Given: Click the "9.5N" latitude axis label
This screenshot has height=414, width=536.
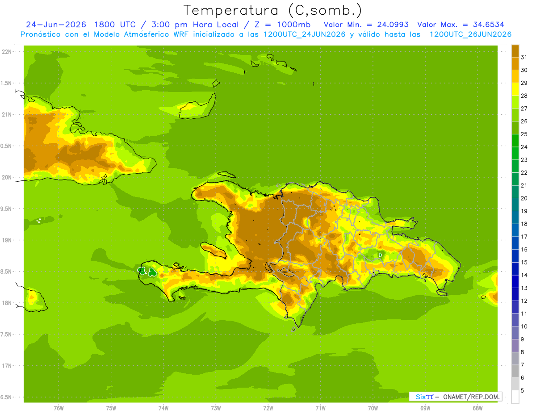Looking at the screenshot, I should coord(7,209).
